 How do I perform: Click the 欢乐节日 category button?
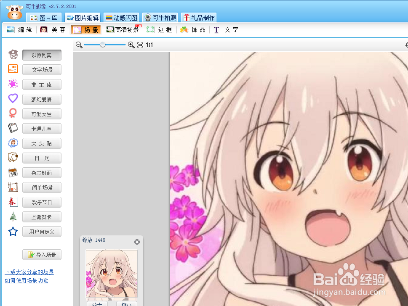42,202
